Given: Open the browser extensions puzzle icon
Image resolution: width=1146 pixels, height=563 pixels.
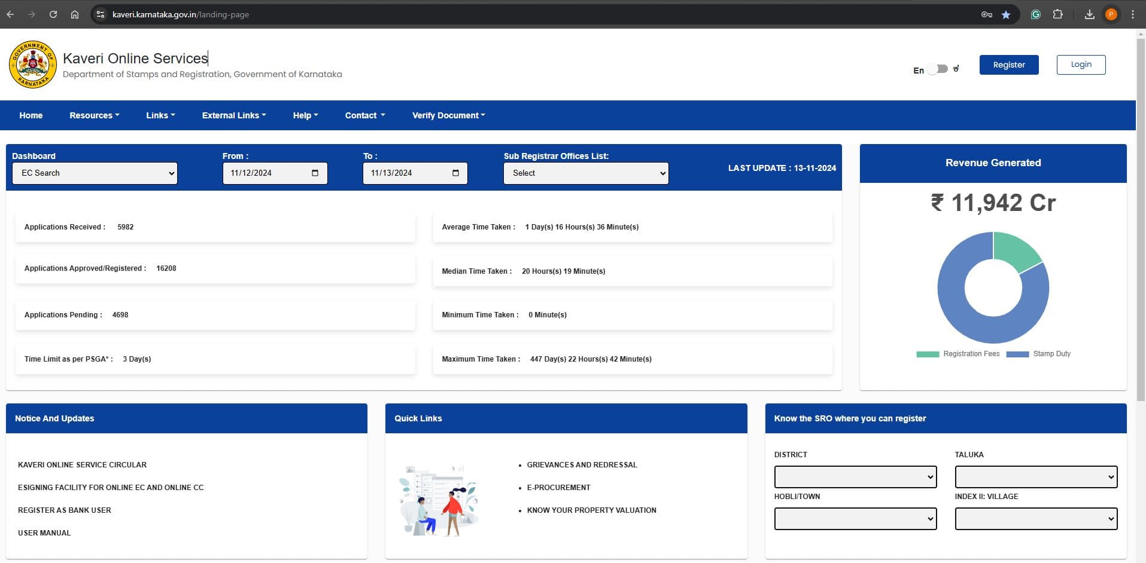Looking at the screenshot, I should pos(1057,14).
